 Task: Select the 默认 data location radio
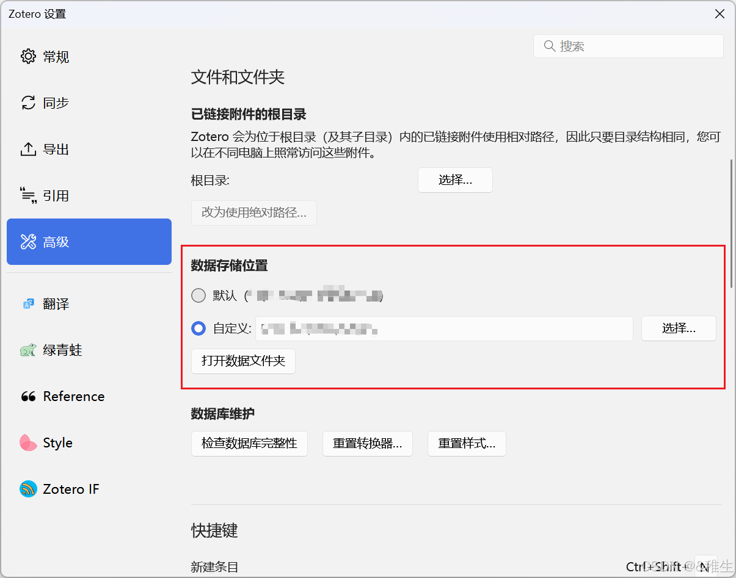[199, 296]
